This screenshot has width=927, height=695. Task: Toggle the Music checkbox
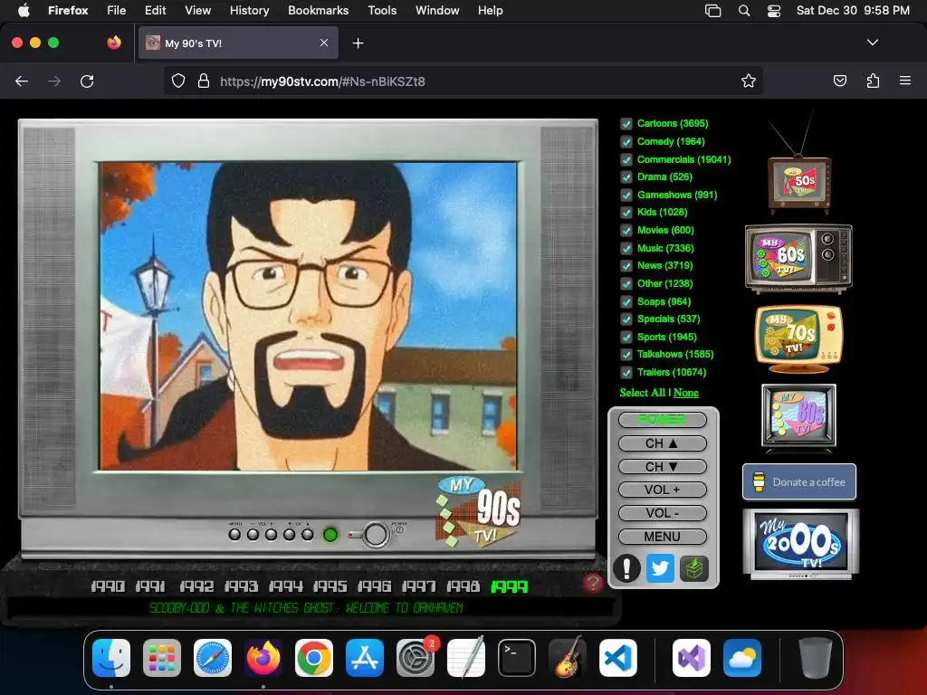pos(626,248)
